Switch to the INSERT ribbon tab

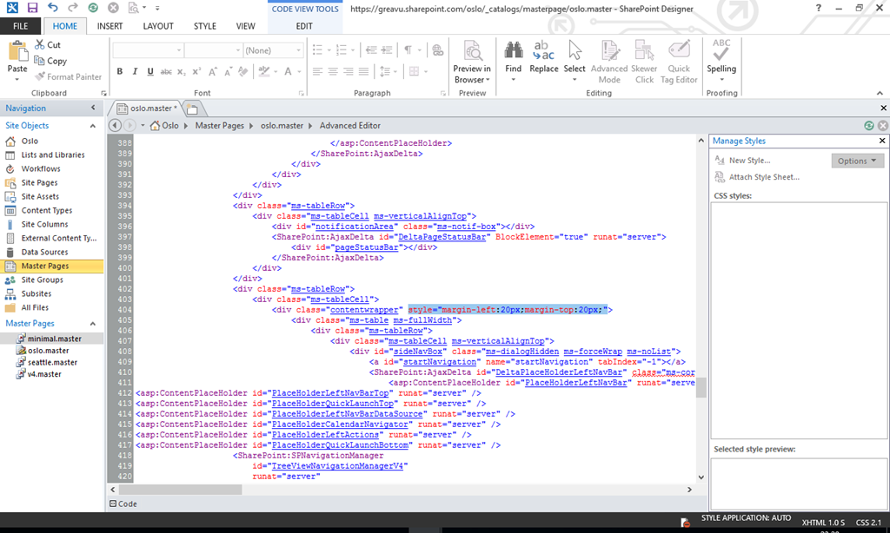pyautogui.click(x=110, y=26)
